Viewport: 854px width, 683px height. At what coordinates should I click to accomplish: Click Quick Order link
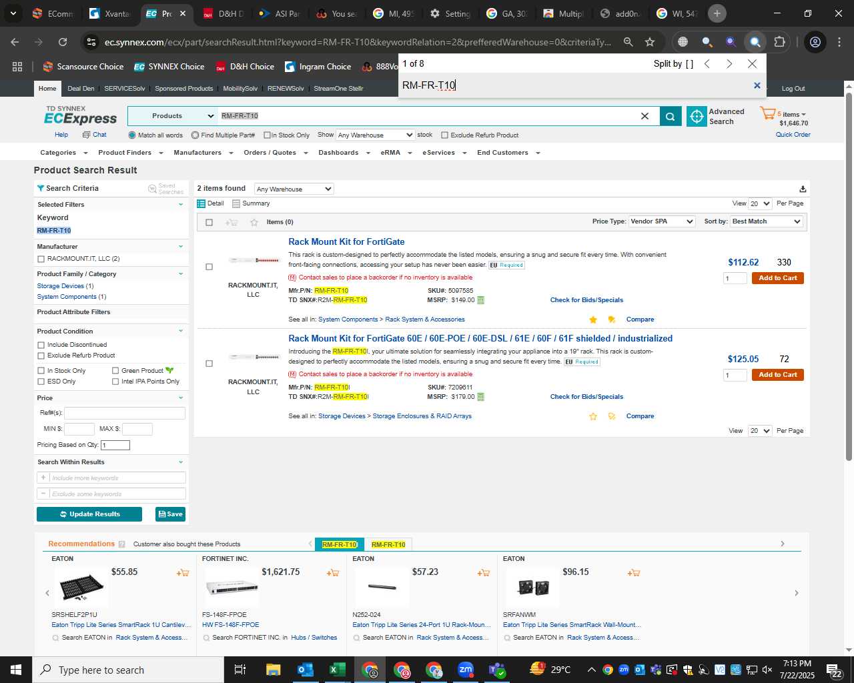(793, 135)
